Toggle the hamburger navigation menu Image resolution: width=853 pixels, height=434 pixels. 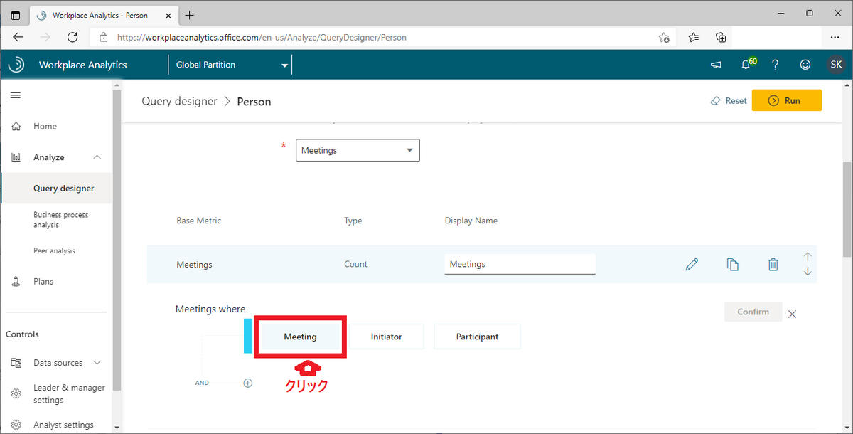(16, 95)
